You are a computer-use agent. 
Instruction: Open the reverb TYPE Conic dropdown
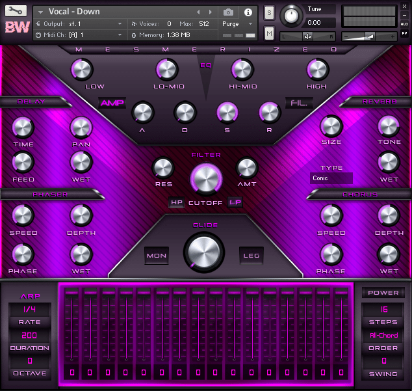pos(331,178)
